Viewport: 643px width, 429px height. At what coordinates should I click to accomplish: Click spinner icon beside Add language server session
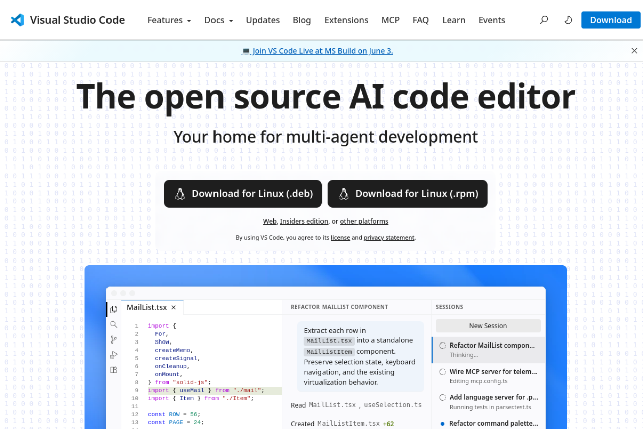[x=443, y=397]
